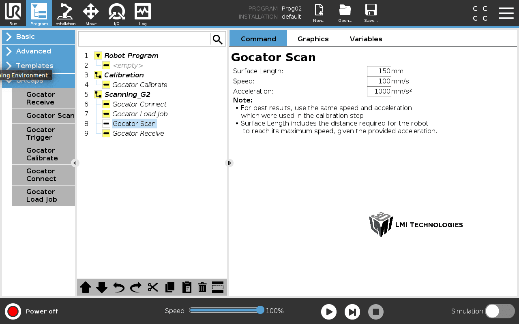519x324 pixels.
Task: Step through program with step button
Action: tap(352, 312)
